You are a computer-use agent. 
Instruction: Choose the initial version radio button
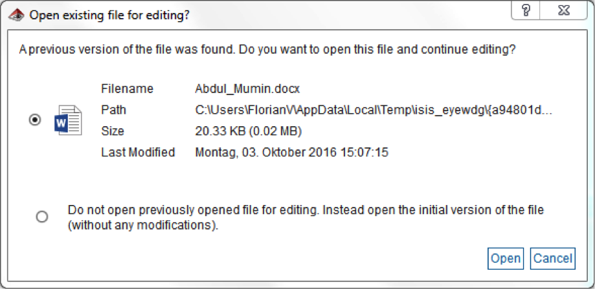pos(42,217)
